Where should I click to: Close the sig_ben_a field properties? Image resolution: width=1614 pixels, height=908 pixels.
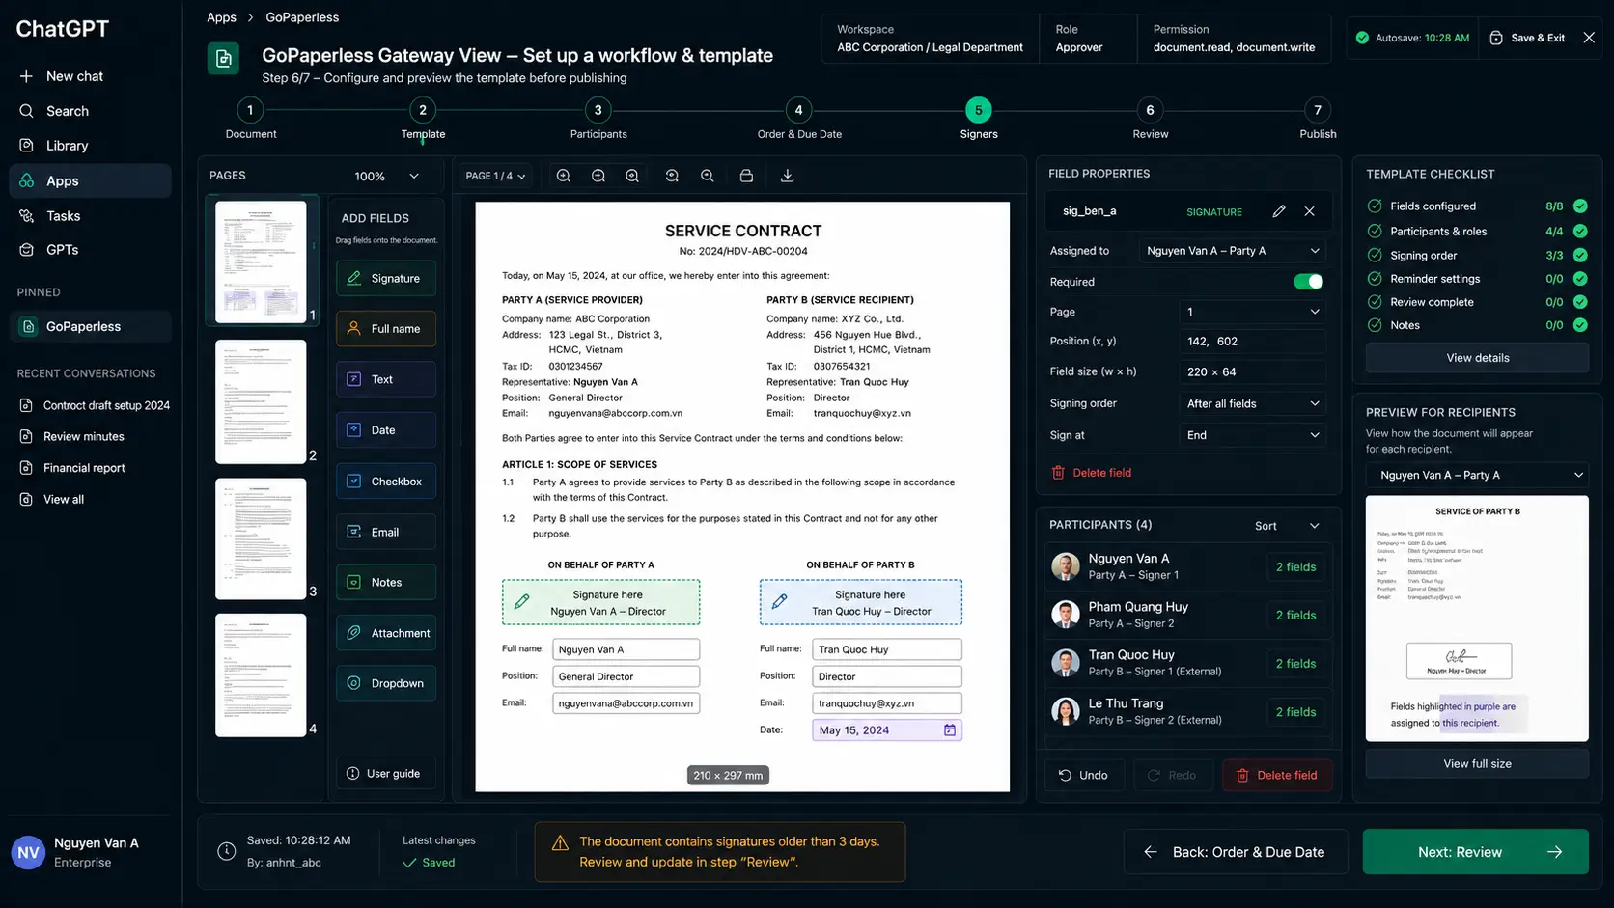coord(1309,211)
